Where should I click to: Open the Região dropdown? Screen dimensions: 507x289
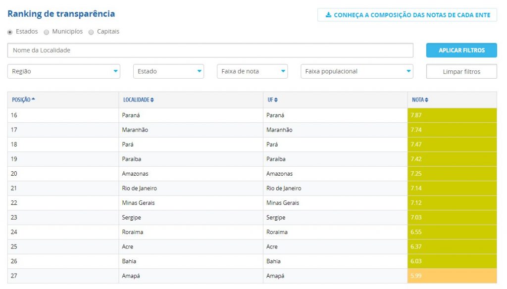pyautogui.click(x=64, y=71)
